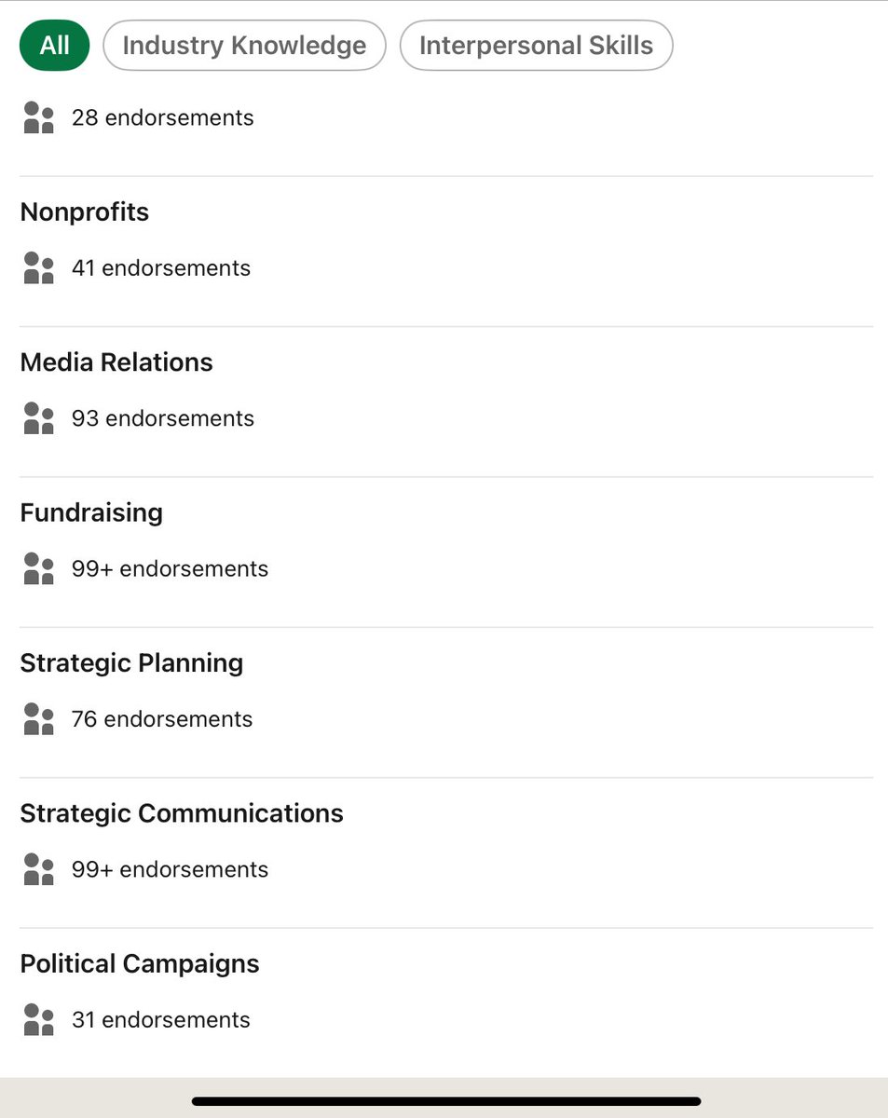Open the Media Relations skill
Screen dimensions: 888x1118
(116, 362)
